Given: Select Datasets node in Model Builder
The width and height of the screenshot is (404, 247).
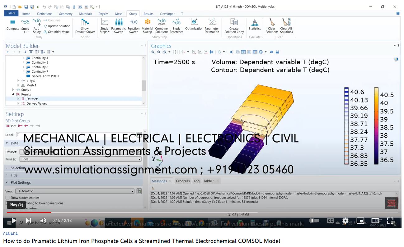Looking at the screenshot, I should [x=32, y=99].
